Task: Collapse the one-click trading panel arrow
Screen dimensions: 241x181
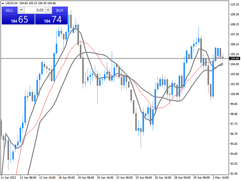Action: [x=3, y=3]
